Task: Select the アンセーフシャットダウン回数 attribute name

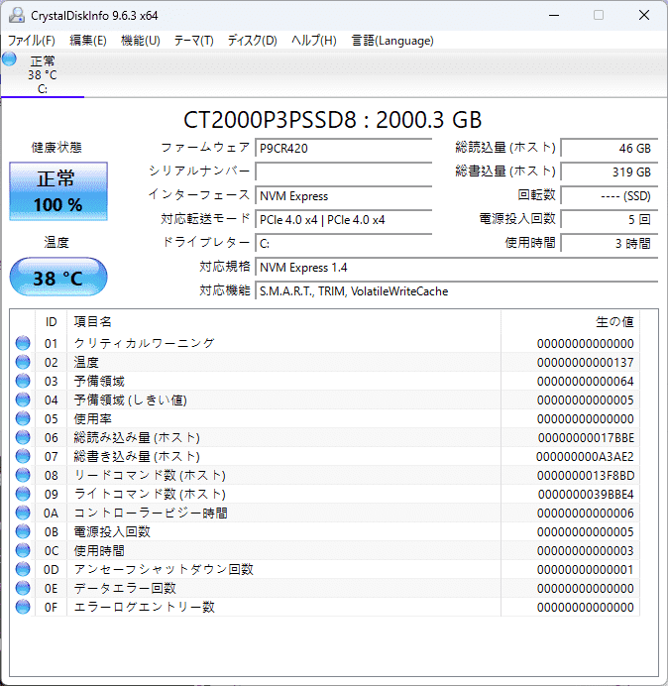Action: [x=164, y=569]
